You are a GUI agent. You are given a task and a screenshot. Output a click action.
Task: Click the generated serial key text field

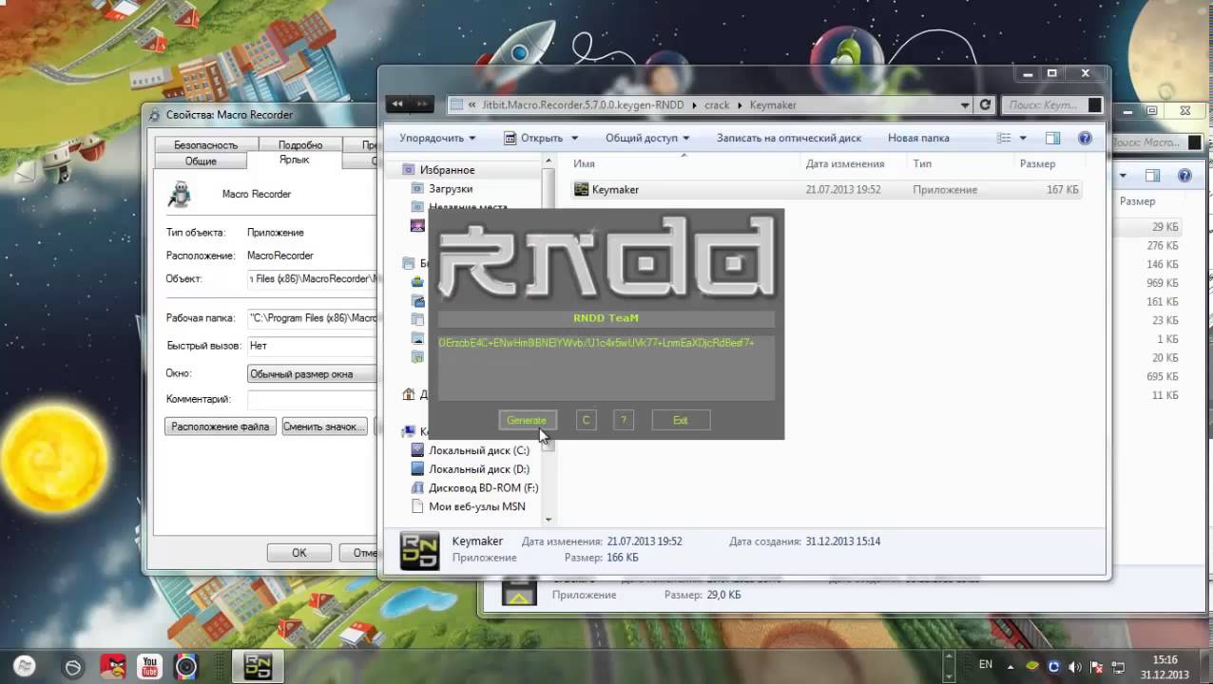tap(606, 367)
